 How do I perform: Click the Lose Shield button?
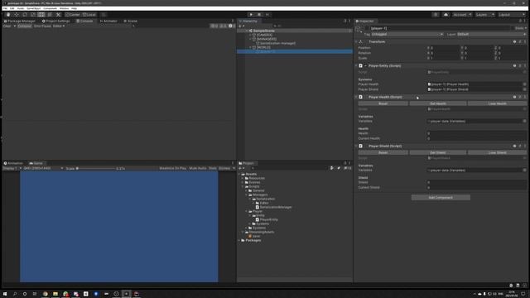[x=497, y=152]
